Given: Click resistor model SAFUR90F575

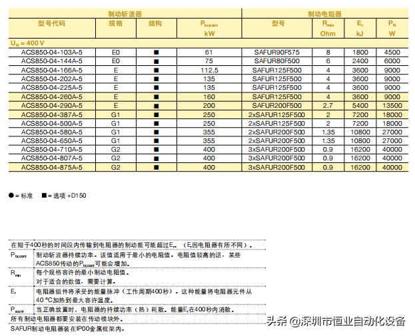Looking at the screenshot, I should tap(276, 53).
